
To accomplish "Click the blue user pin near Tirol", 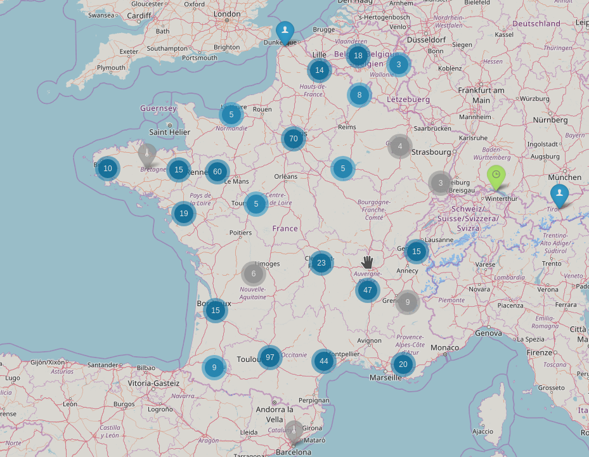I will (559, 195).
